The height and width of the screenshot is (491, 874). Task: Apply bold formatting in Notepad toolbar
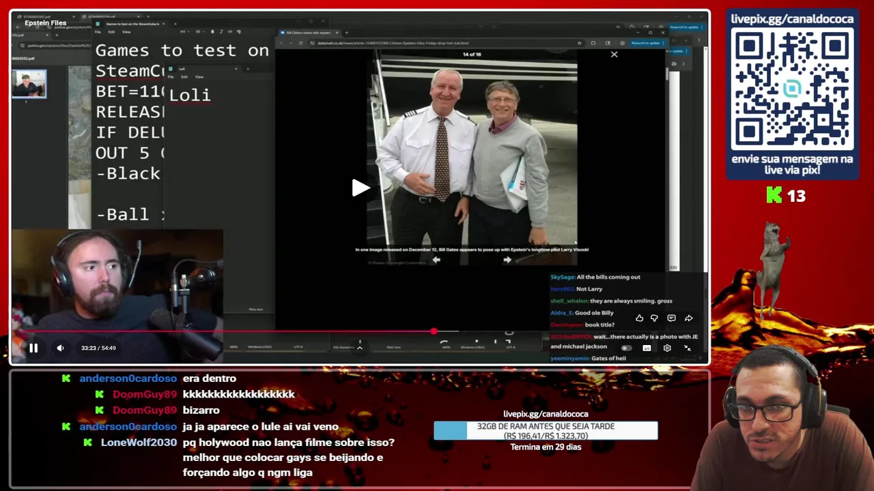click(212, 32)
